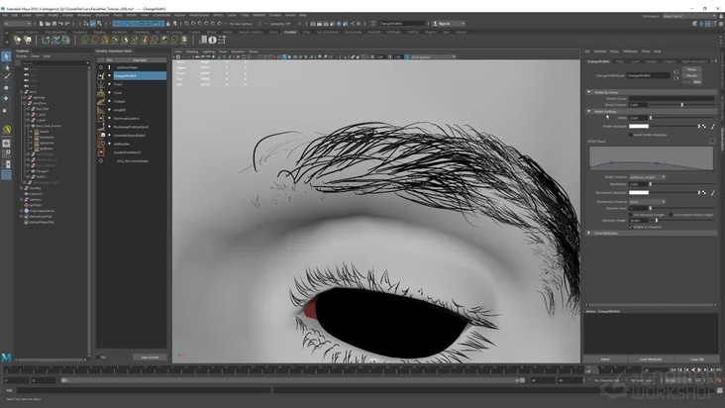Screen dimensions: 725x408
Task: Click the editGuides modifier icon
Action: [x=101, y=144]
